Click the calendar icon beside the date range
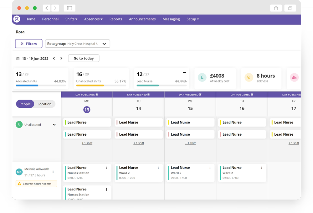The width and height of the screenshot is (313, 213). (18, 59)
